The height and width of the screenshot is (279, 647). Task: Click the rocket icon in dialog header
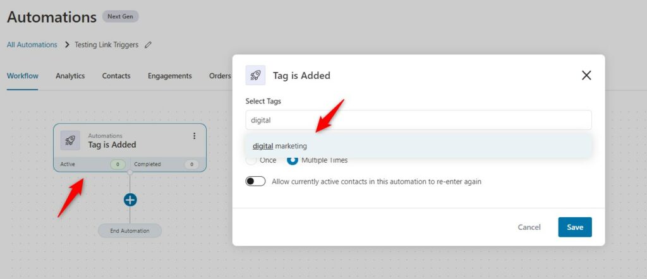(255, 75)
